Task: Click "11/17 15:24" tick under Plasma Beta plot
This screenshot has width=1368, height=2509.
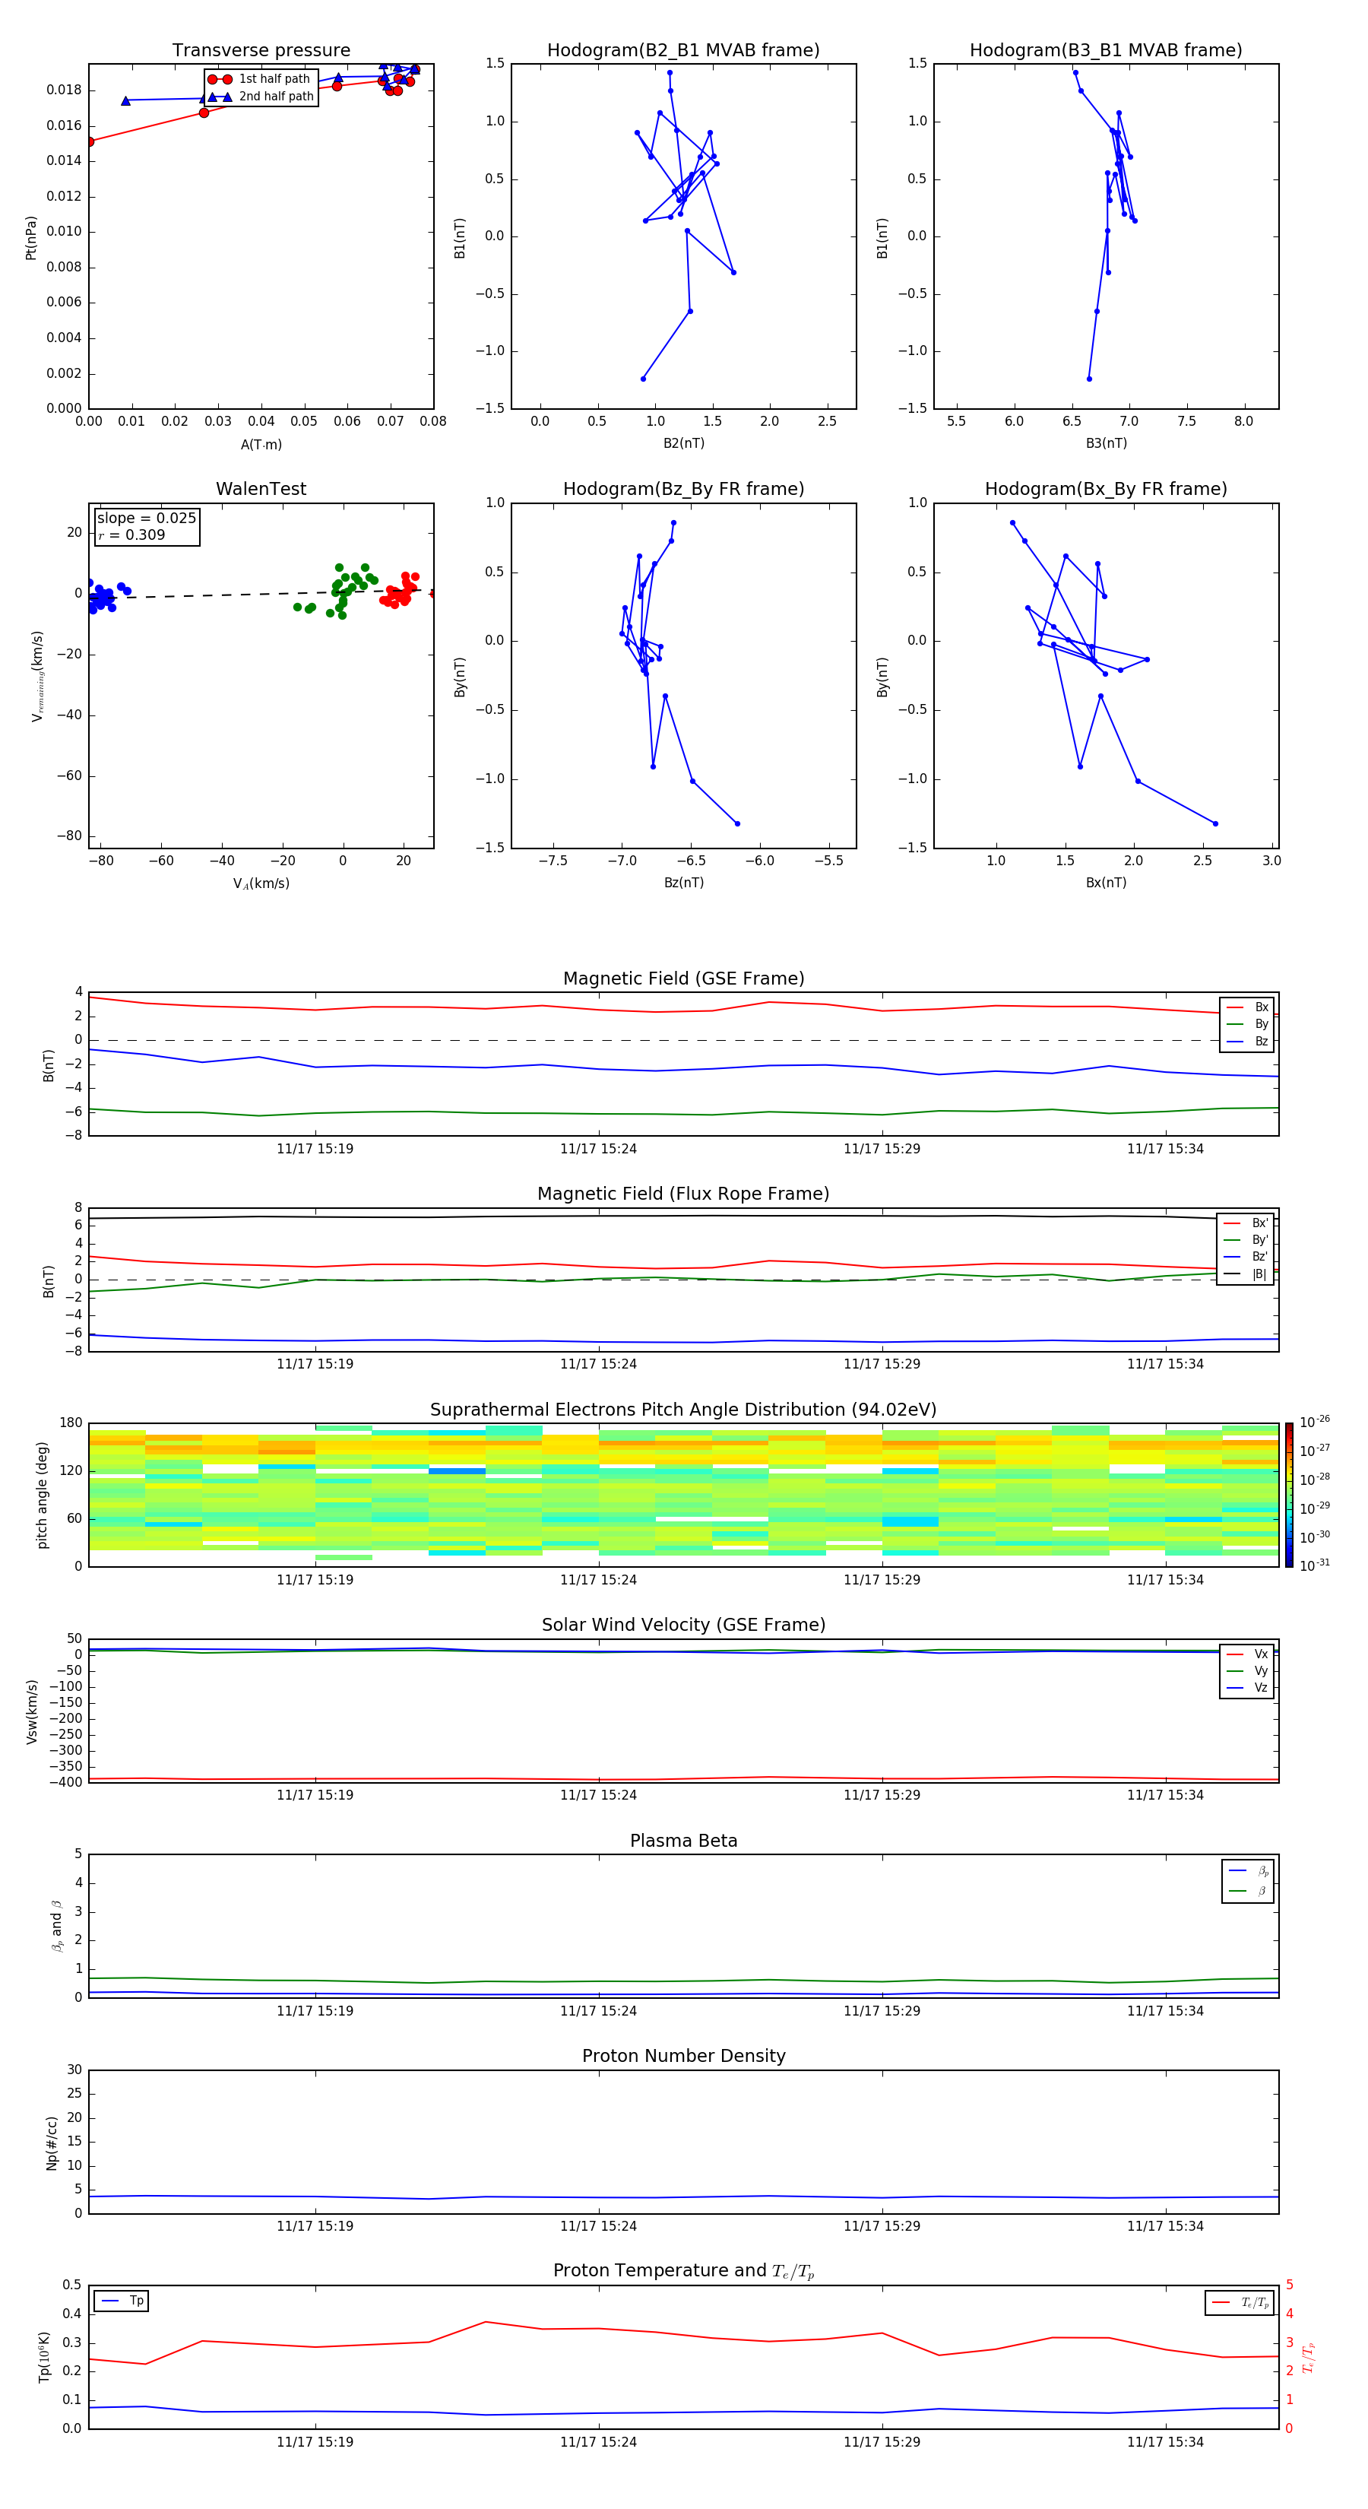Action: tap(598, 2010)
